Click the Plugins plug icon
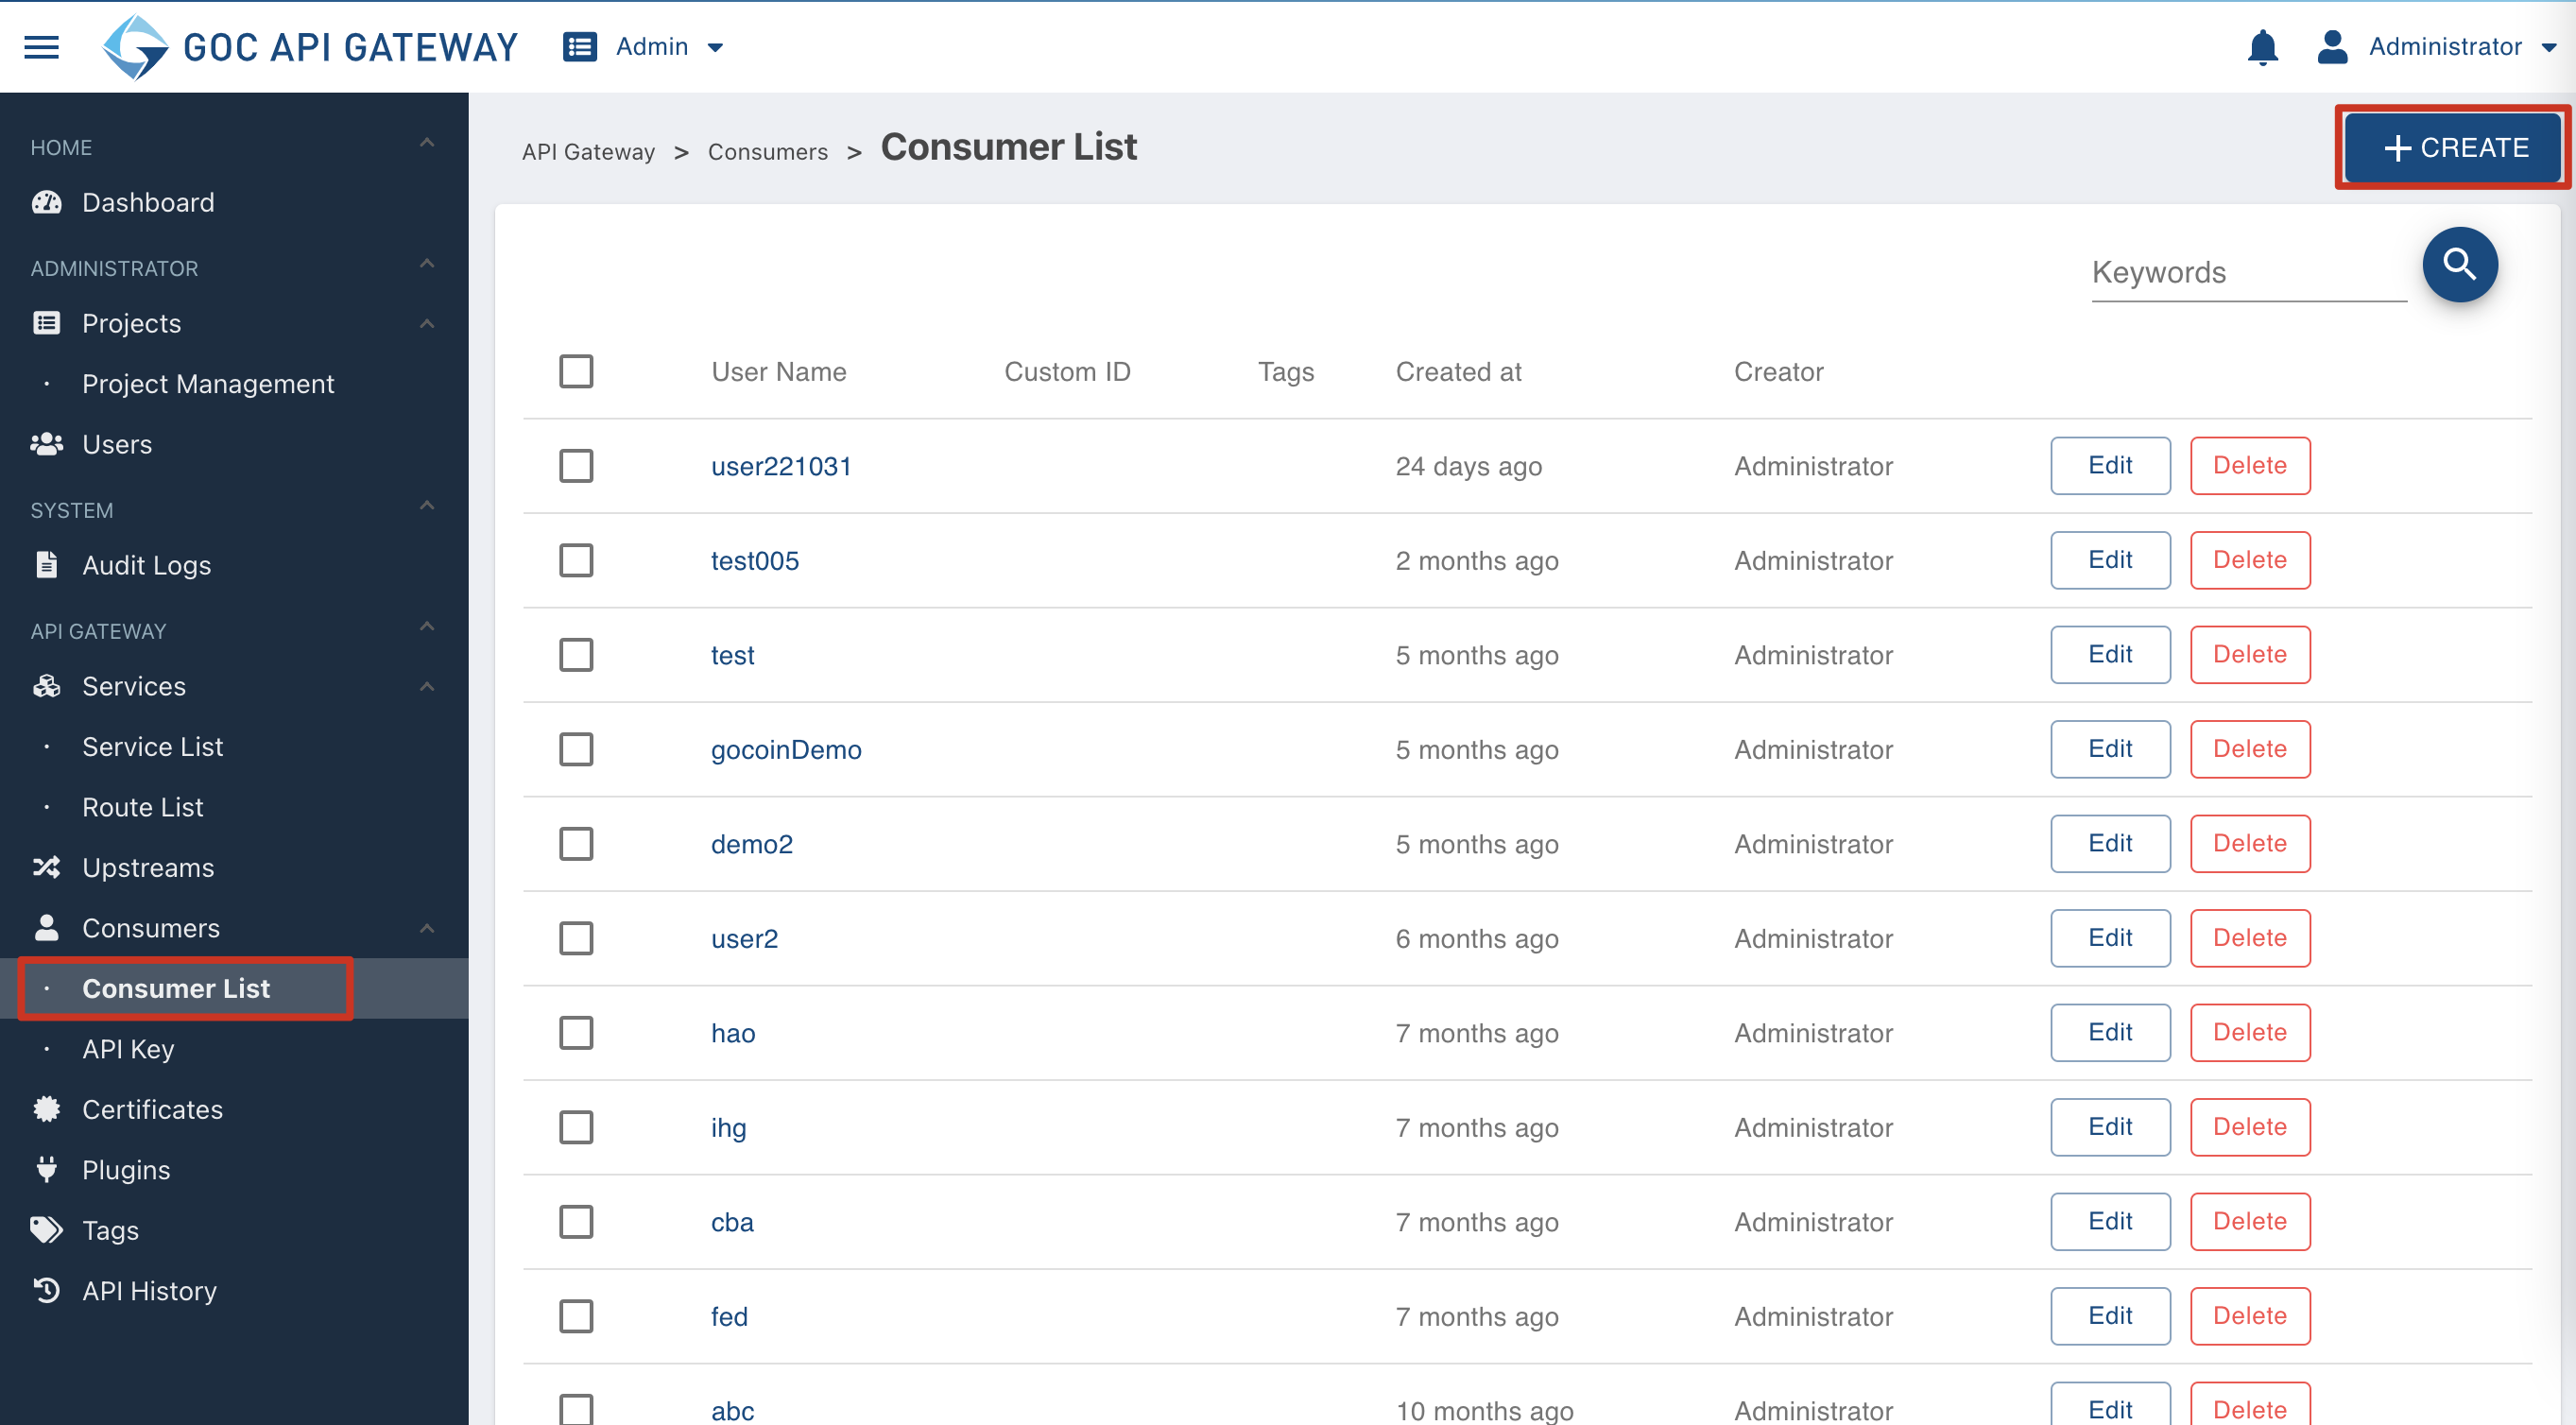The height and width of the screenshot is (1425, 2576). (x=47, y=1168)
